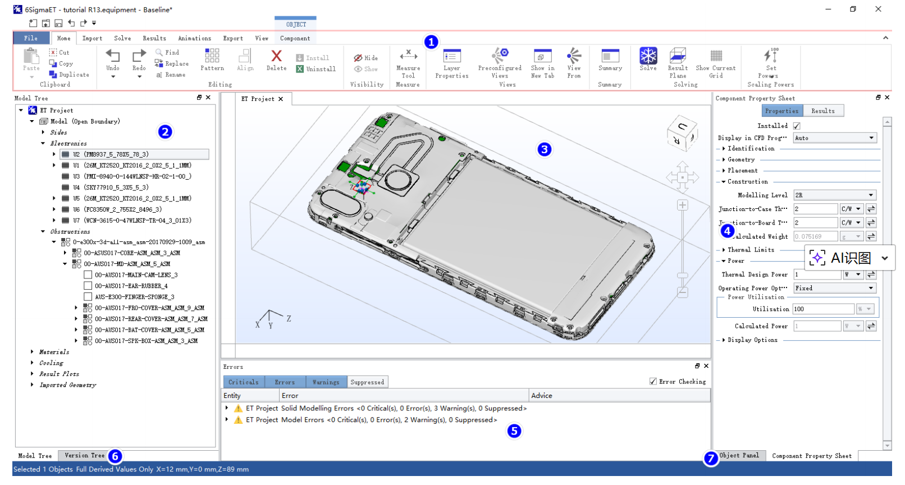The height and width of the screenshot is (485, 905).
Task: Click the Solve snowflake icon
Action: pyautogui.click(x=648, y=56)
